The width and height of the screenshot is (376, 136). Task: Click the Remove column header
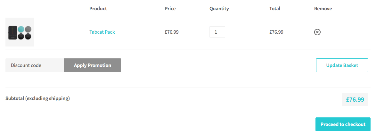click(x=323, y=9)
